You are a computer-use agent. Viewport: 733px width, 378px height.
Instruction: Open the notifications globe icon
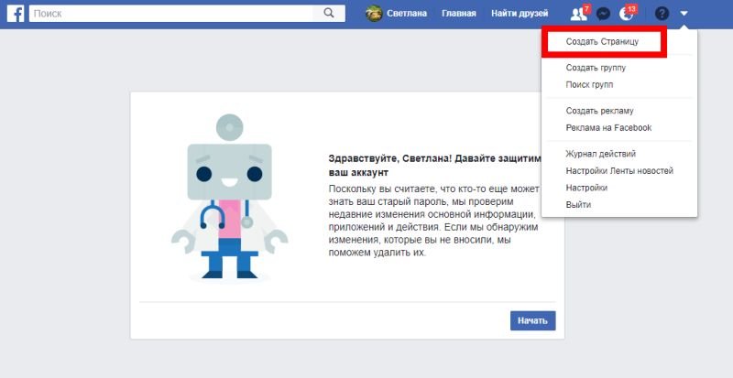628,14
